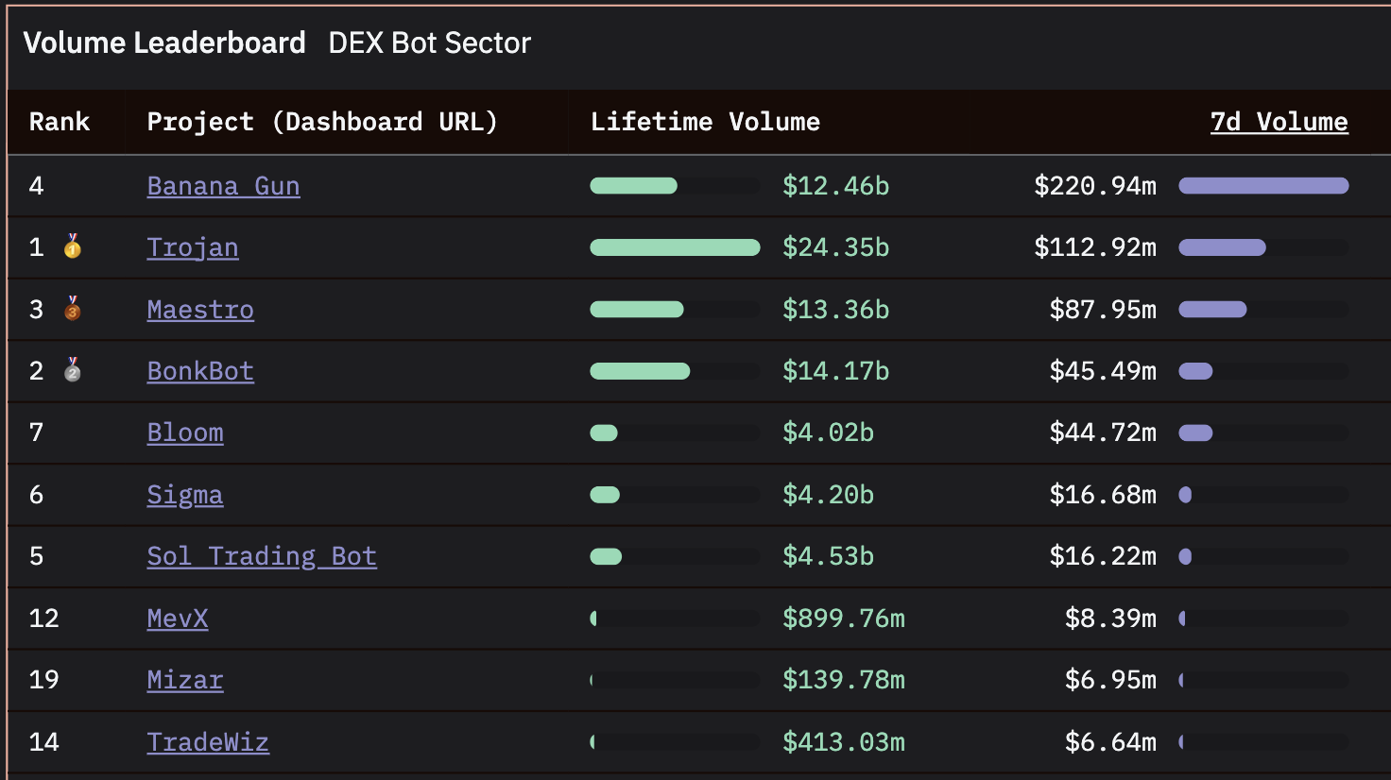This screenshot has width=1391, height=780.
Task: Click the silver medal icon beside BonkBot
Action: [x=73, y=370]
